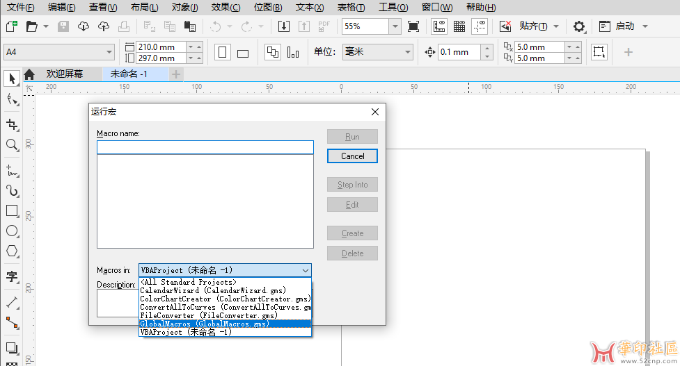Click the Import icon with down arrow
The image size is (680, 366).
click(x=283, y=26)
